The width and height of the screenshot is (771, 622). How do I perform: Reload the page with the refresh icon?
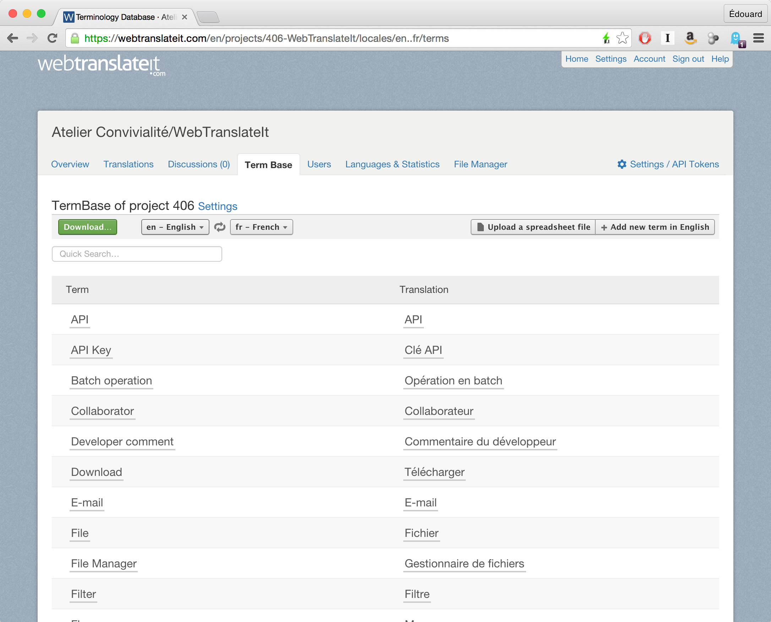(53, 38)
